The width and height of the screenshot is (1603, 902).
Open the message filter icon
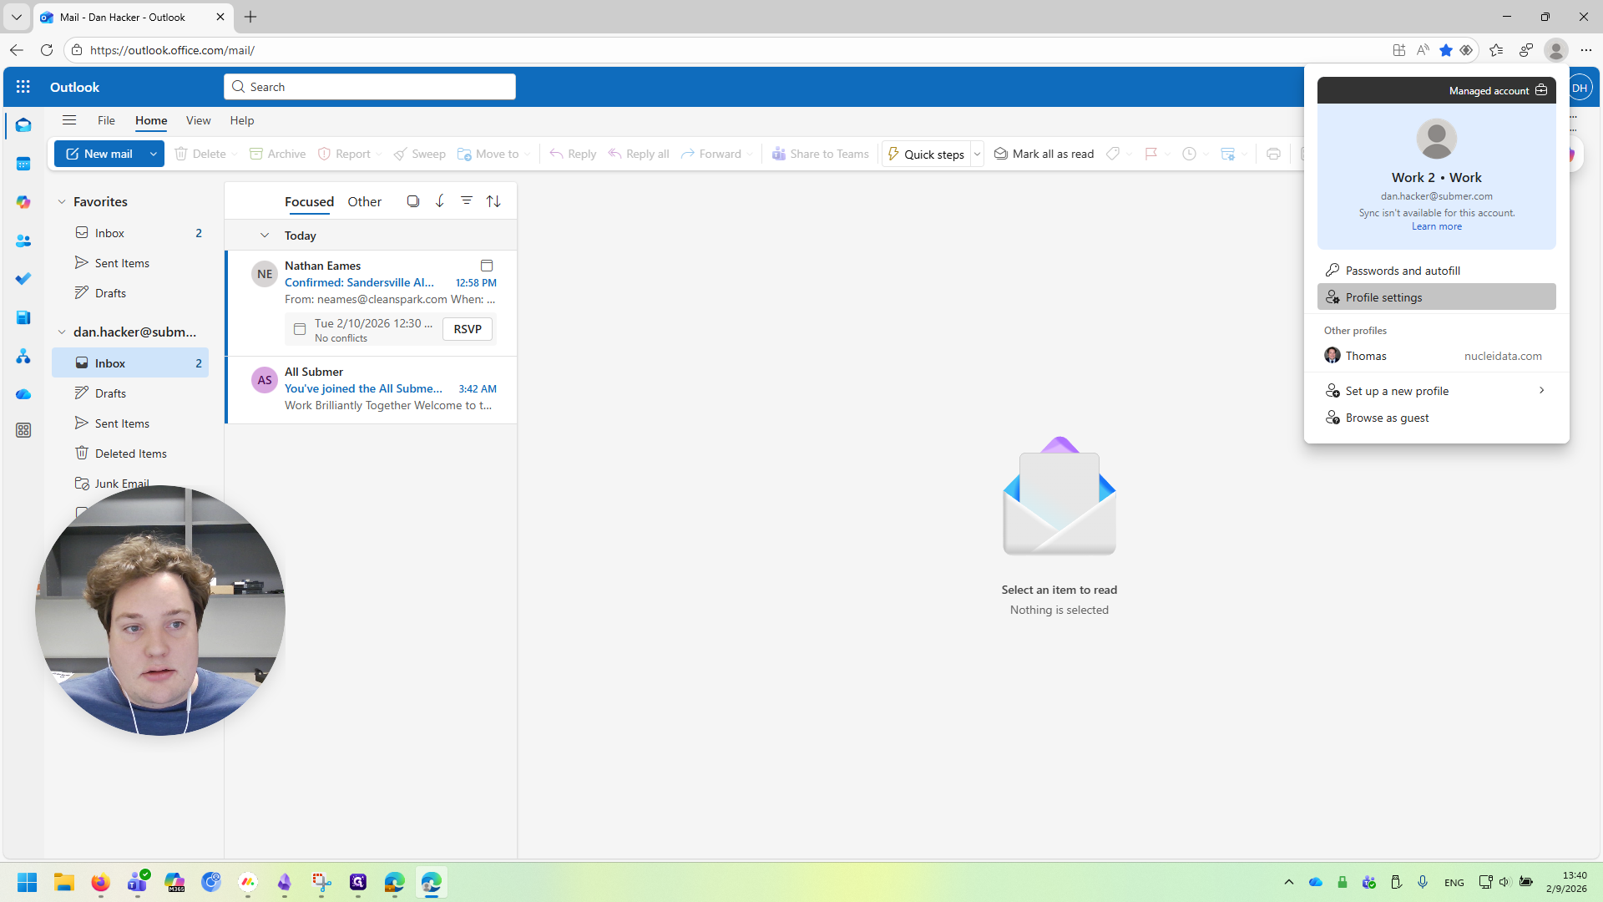(x=467, y=201)
